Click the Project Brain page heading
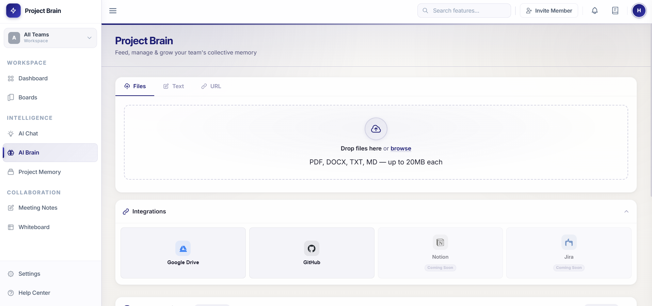This screenshot has width=652, height=306. (144, 41)
